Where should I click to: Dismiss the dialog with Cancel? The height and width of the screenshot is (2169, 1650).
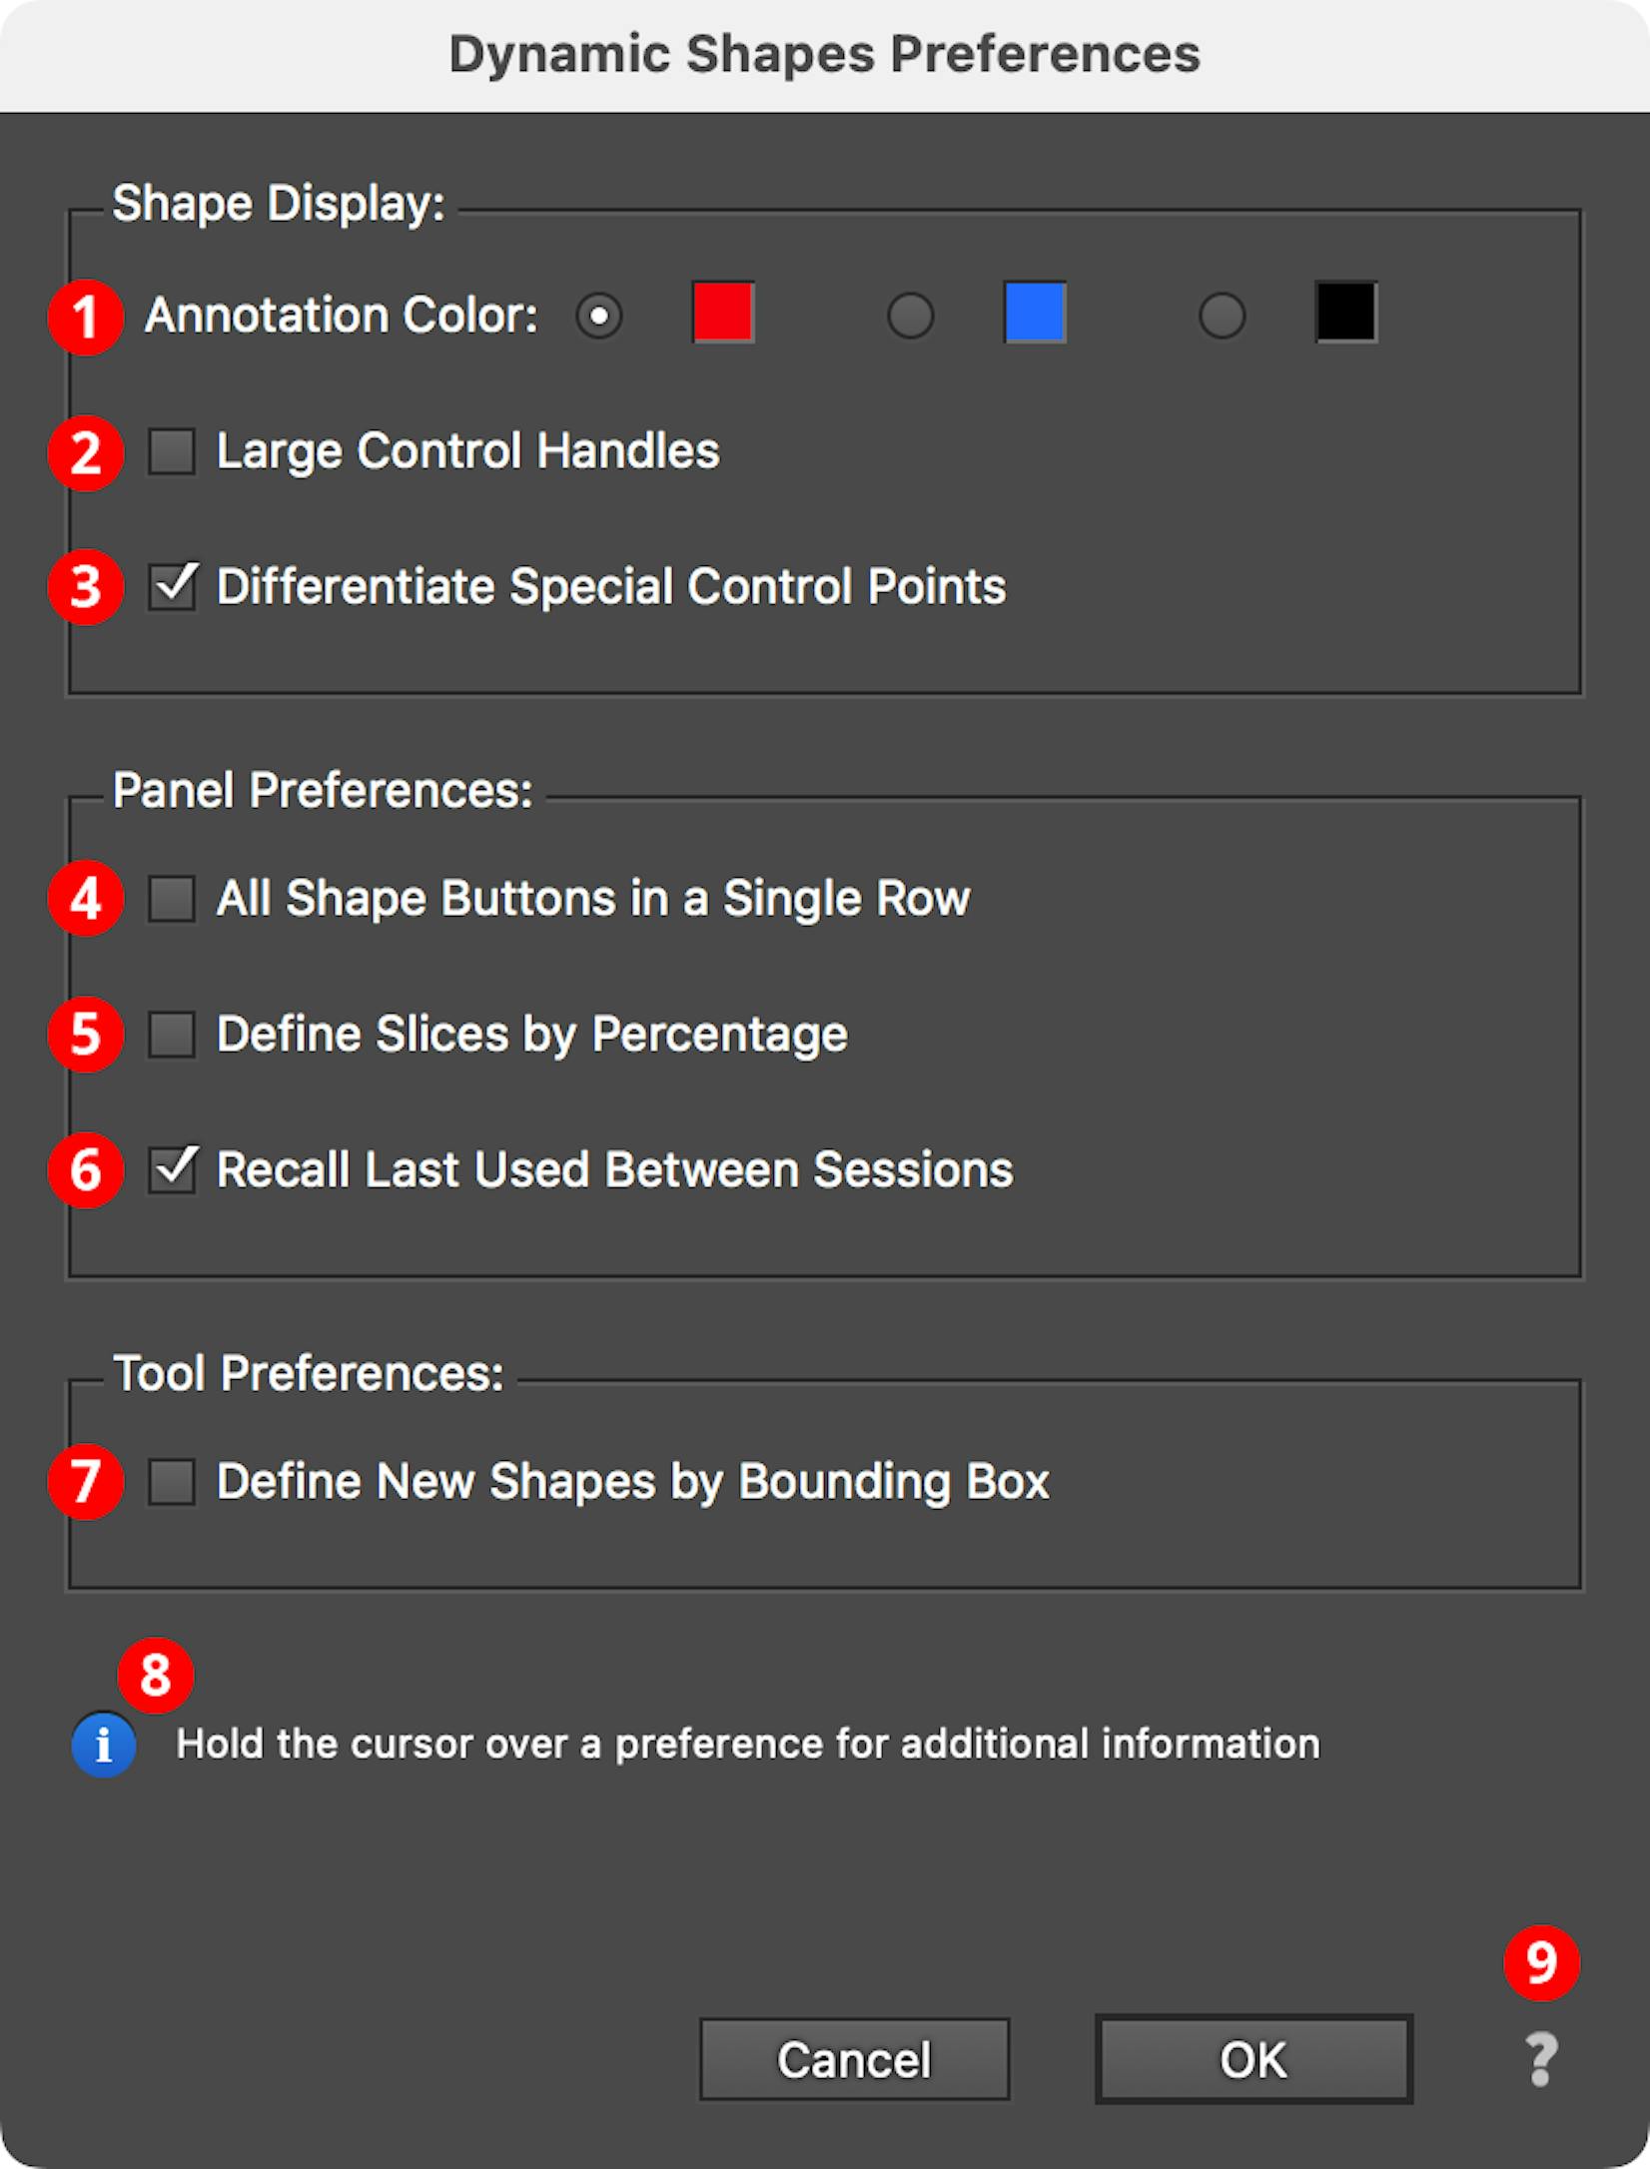coord(854,2059)
